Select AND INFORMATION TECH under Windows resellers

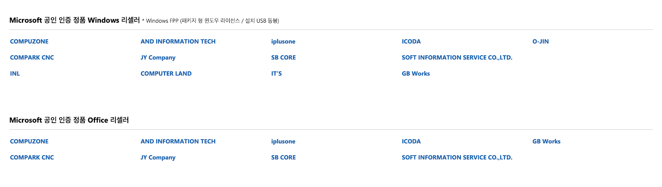coord(178,41)
